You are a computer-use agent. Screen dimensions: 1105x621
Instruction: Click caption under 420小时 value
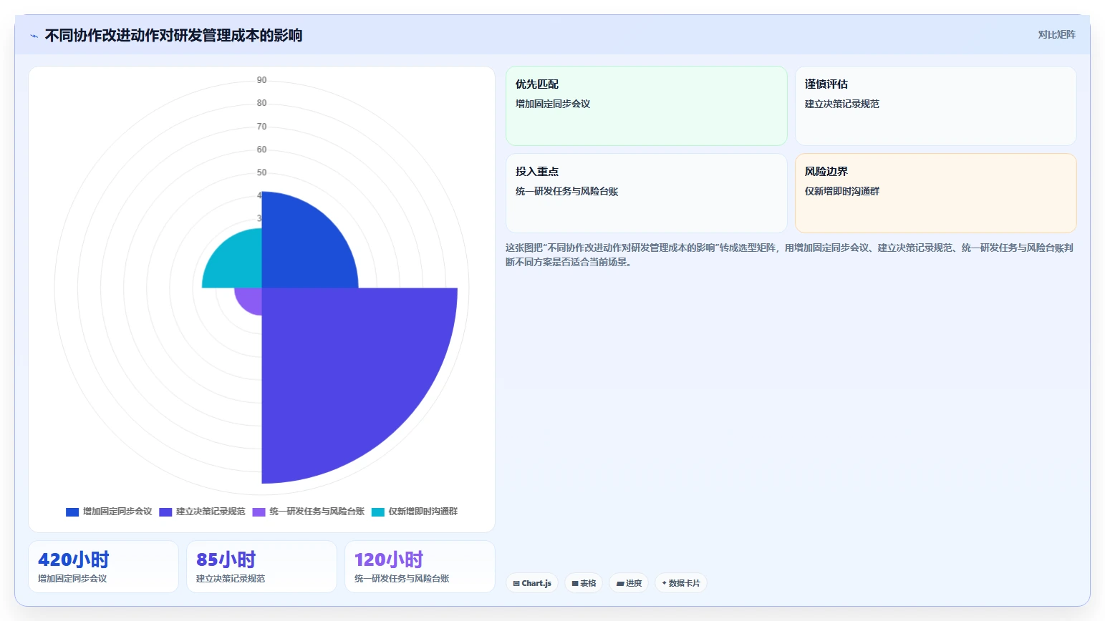pos(72,579)
